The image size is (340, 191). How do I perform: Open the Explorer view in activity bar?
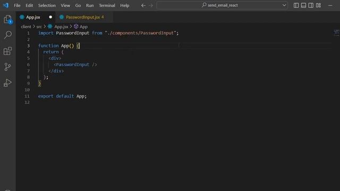(7, 20)
